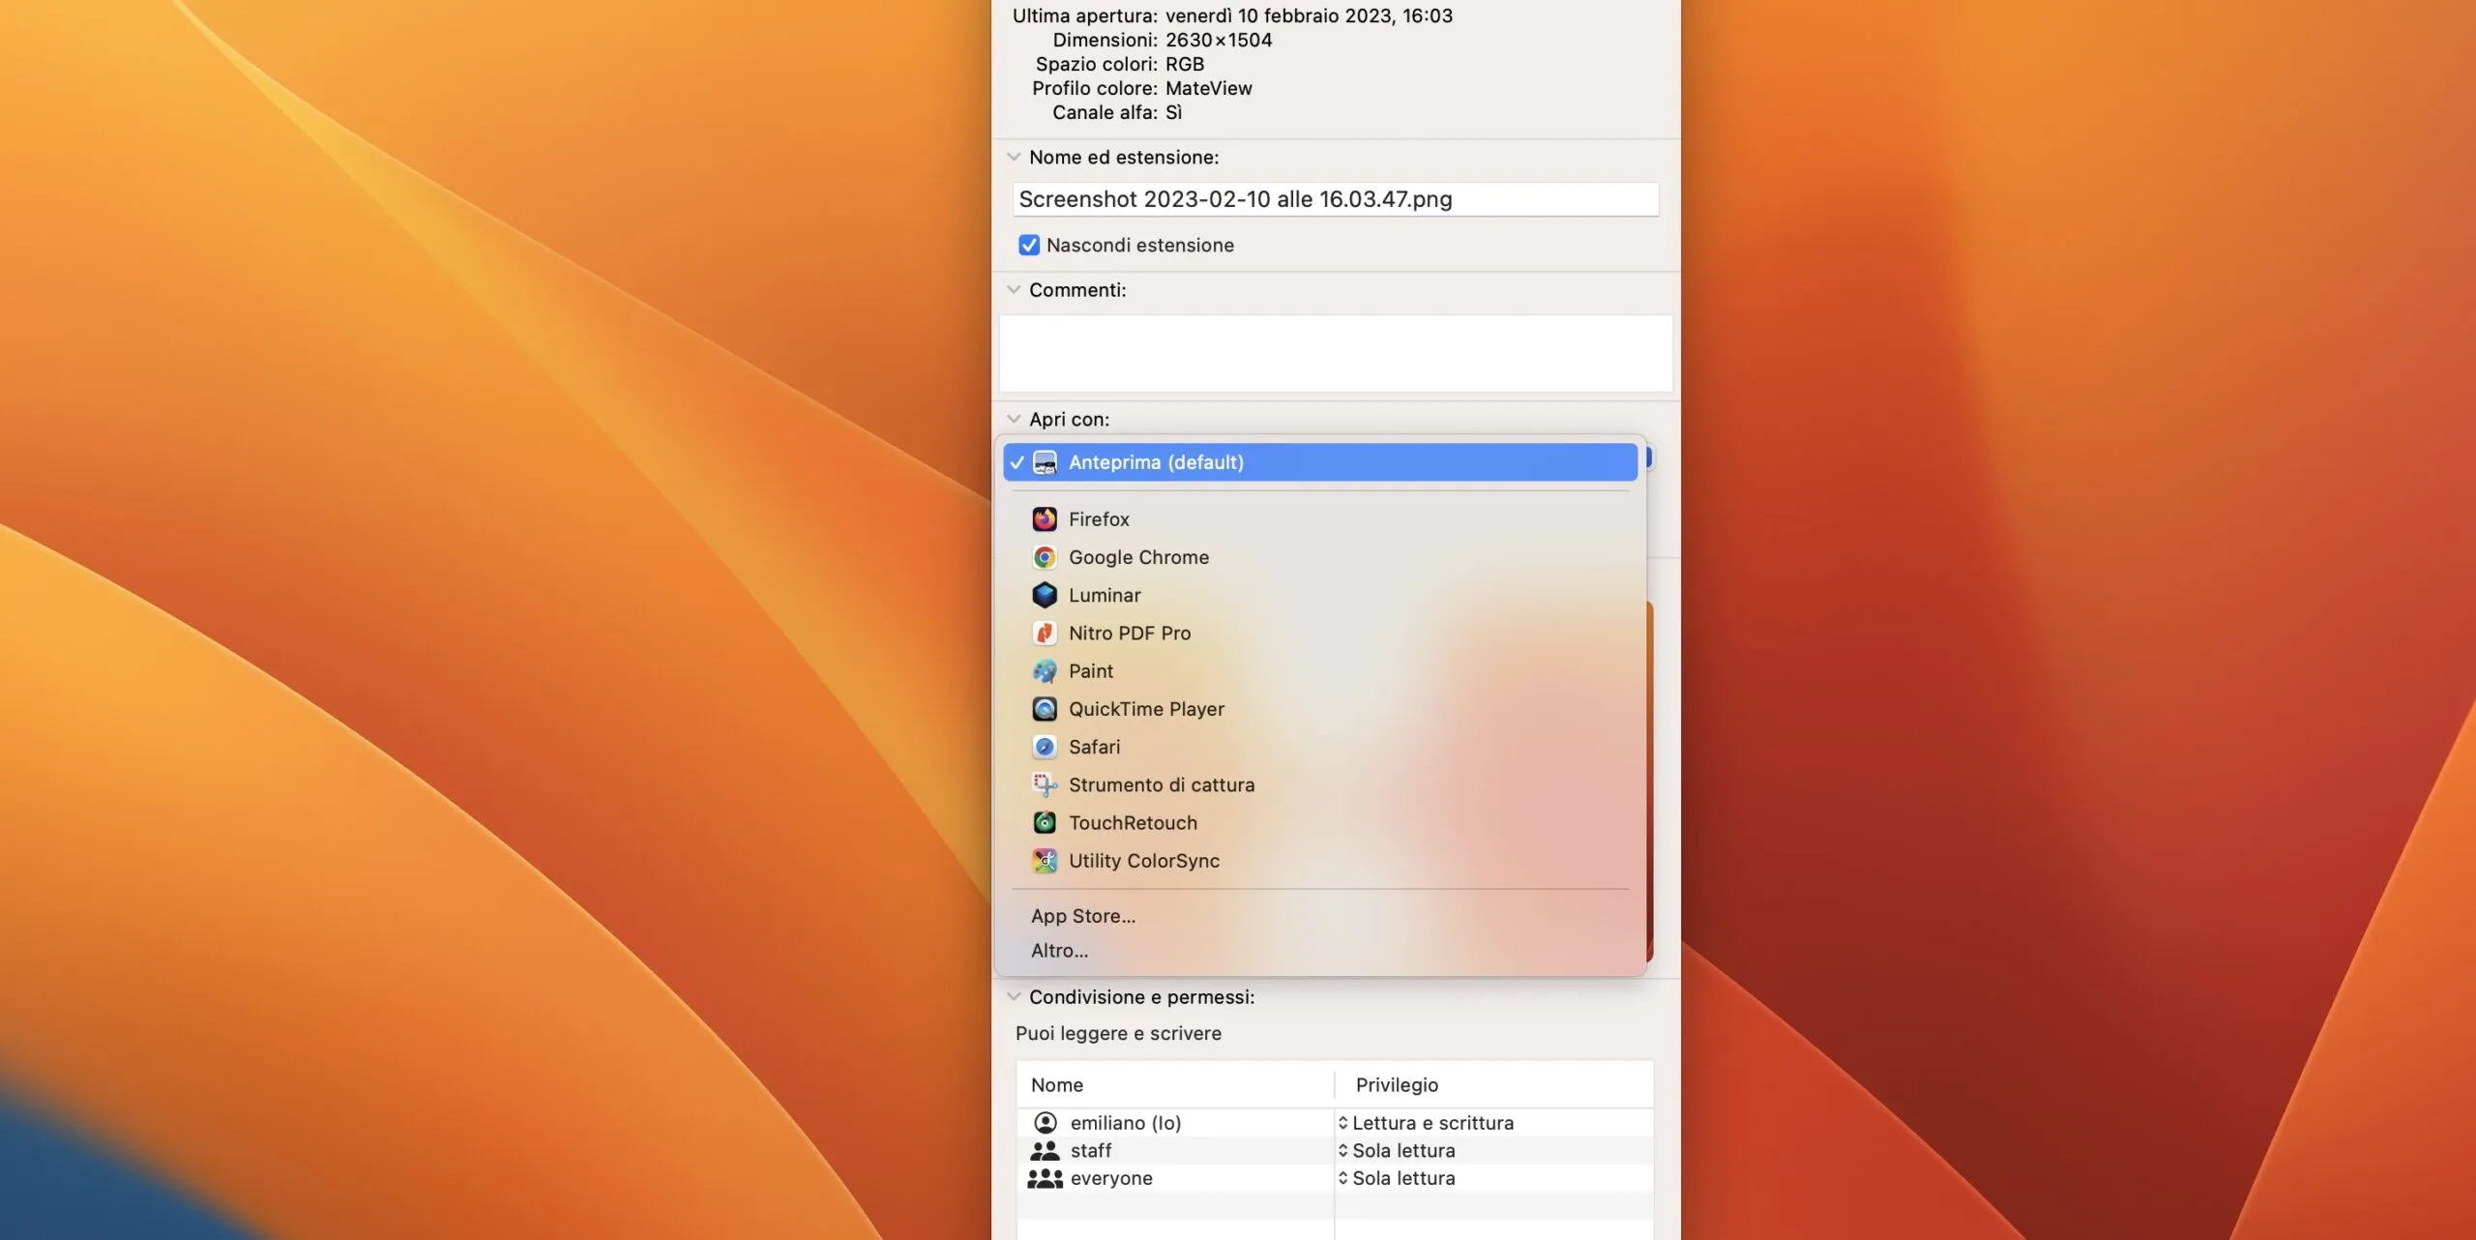Uncheck the Nascondi estensione checkbox

1028,246
